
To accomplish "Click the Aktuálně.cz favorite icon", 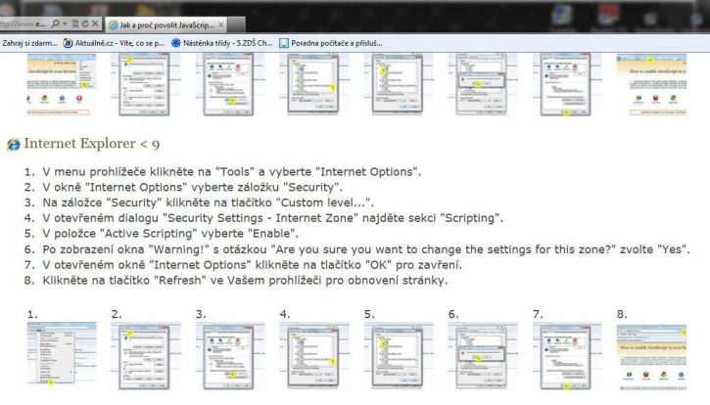I will click(68, 43).
